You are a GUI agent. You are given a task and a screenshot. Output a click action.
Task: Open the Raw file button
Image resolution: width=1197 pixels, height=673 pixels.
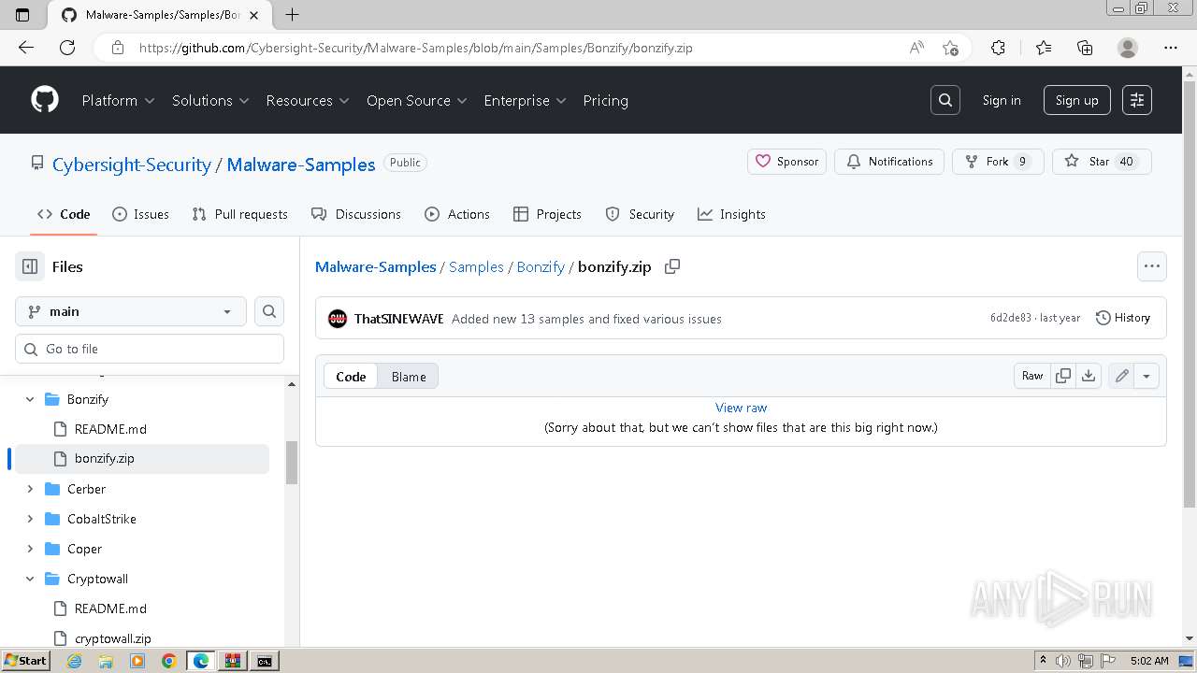click(x=1032, y=376)
